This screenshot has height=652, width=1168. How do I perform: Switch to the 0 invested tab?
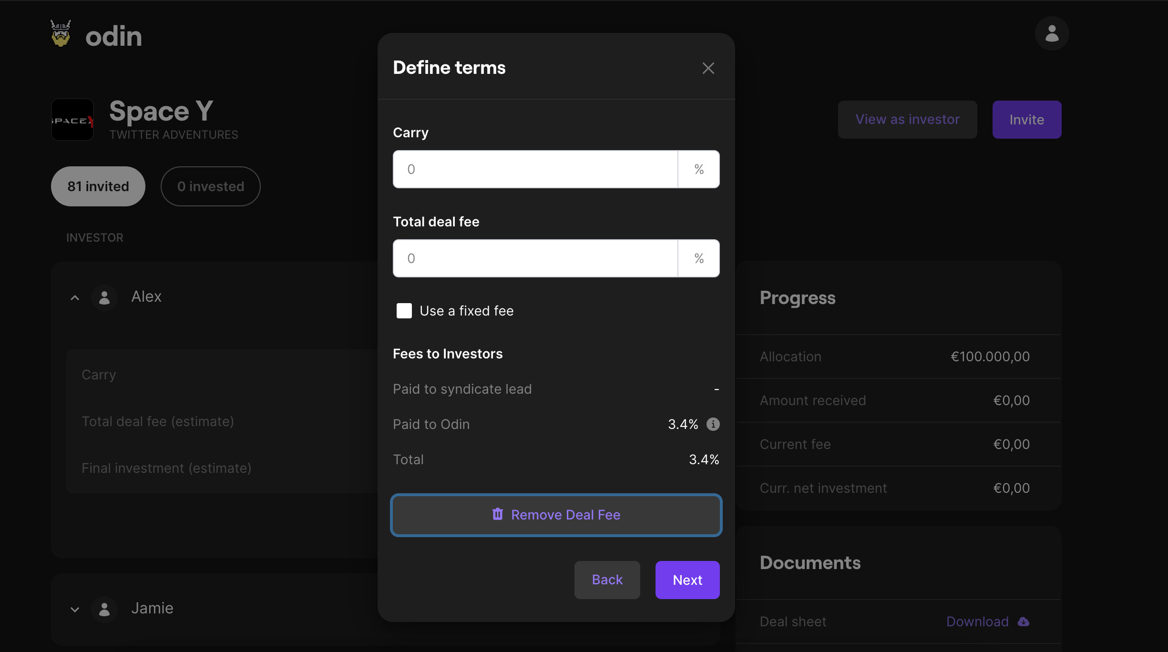tap(211, 186)
